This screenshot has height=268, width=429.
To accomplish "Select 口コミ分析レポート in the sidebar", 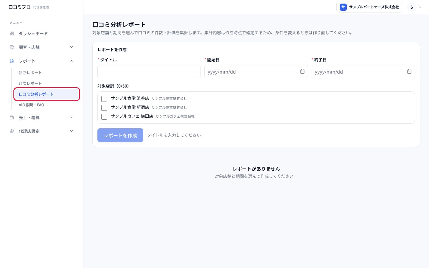I will tap(47, 94).
